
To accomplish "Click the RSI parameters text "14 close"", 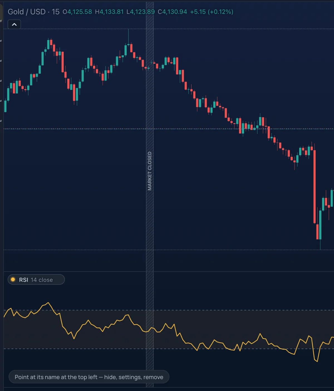I will 42,280.
